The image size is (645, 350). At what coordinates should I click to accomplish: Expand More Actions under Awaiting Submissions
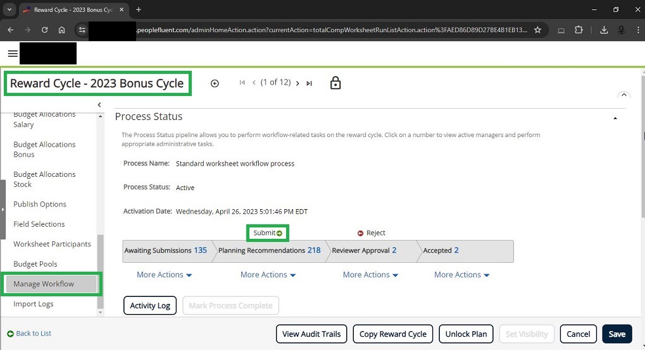(x=164, y=275)
